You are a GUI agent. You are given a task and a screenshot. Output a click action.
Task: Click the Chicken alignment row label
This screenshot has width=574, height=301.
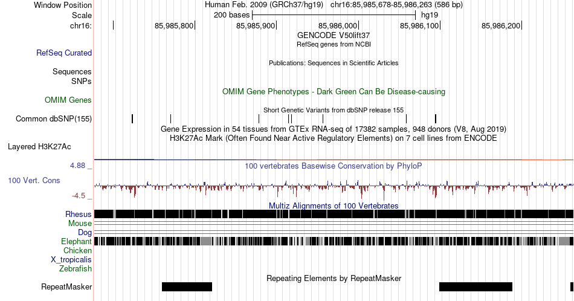click(77, 250)
